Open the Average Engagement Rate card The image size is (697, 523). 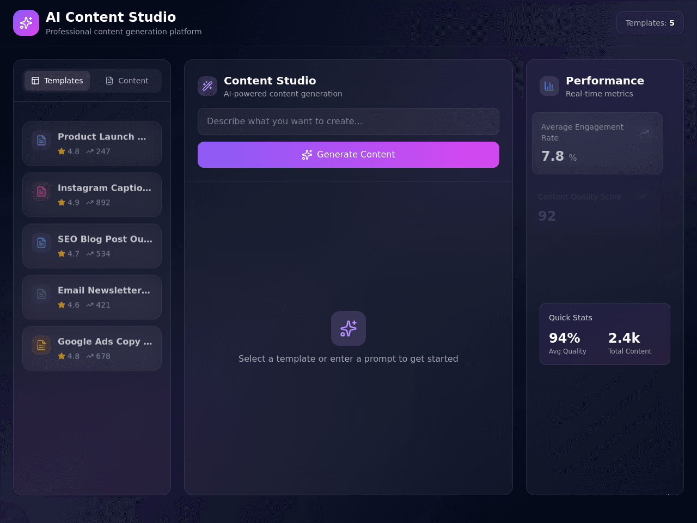[597, 143]
